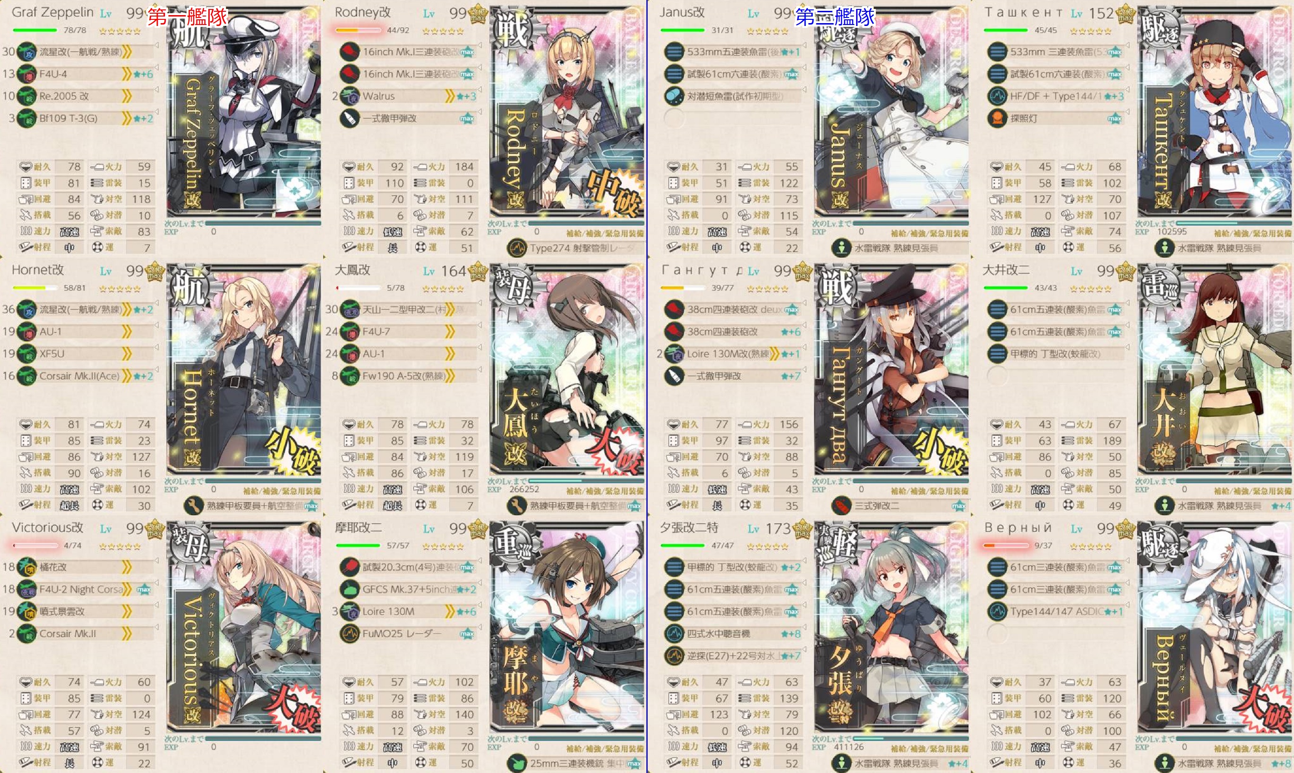Click the wrench icon beside Hornet's 熟練甲板要員
The image size is (1294, 773).
193,506
